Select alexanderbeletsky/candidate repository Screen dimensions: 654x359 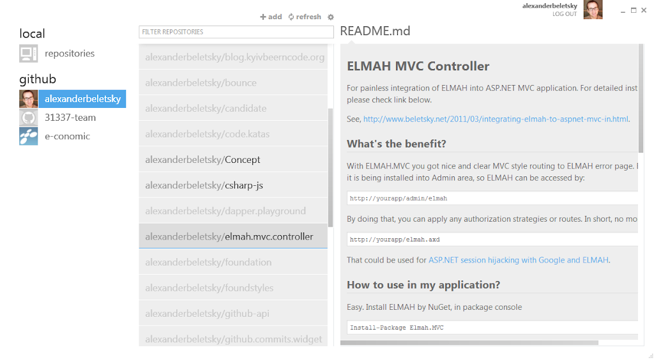233,109
